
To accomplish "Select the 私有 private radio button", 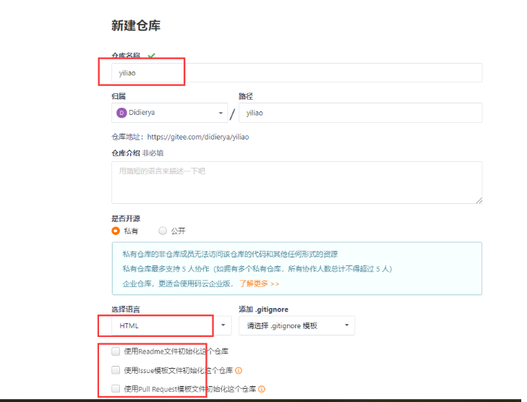I will (x=116, y=231).
